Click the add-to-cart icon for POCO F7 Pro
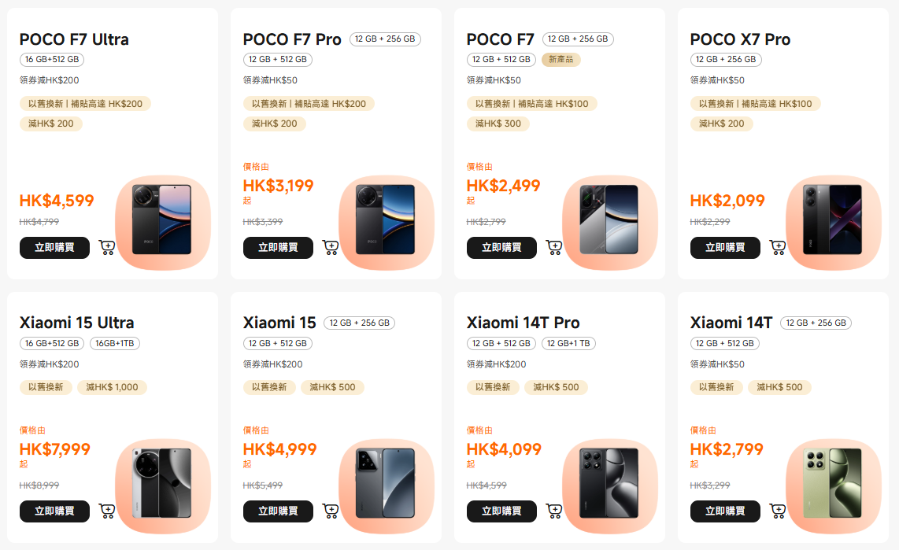The height and width of the screenshot is (550, 899). (x=331, y=247)
